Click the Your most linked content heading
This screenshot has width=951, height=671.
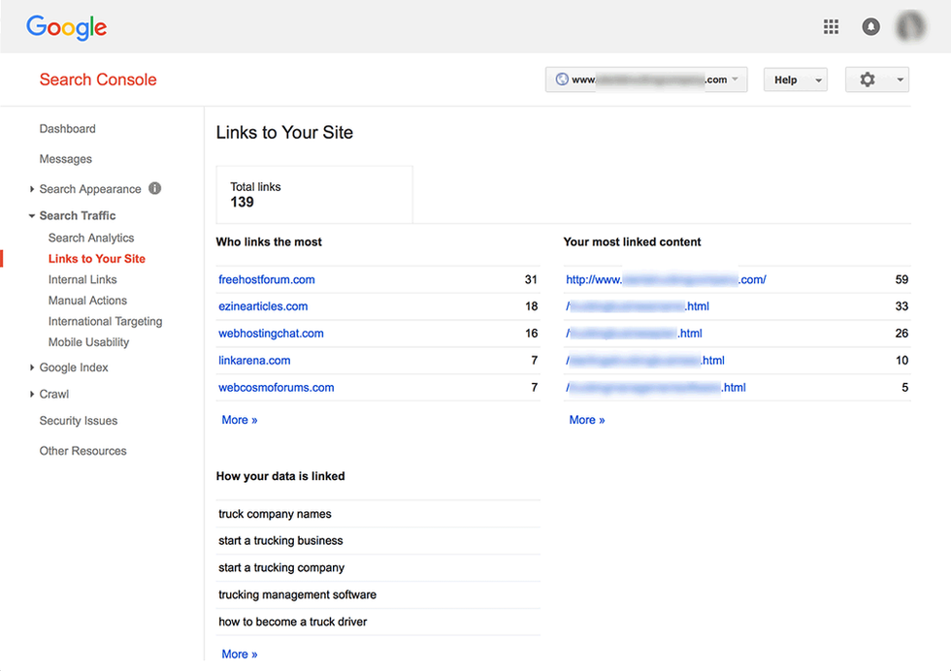[632, 241]
